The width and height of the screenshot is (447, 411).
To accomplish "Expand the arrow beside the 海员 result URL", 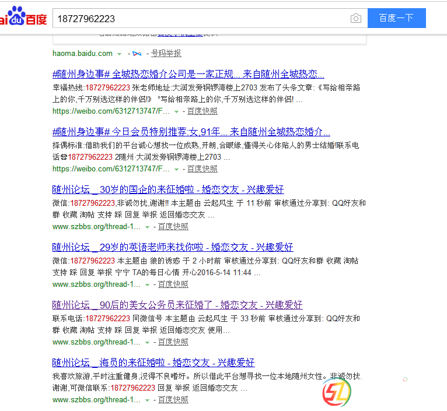I will tap(148, 400).
